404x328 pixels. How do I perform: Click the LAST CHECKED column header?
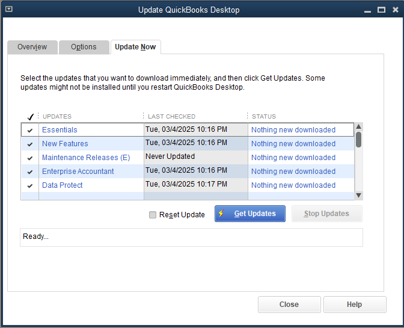coord(171,117)
